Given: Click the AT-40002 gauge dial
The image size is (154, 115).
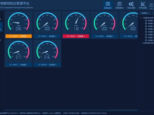Looking at the screenshot, I should pos(47,22).
